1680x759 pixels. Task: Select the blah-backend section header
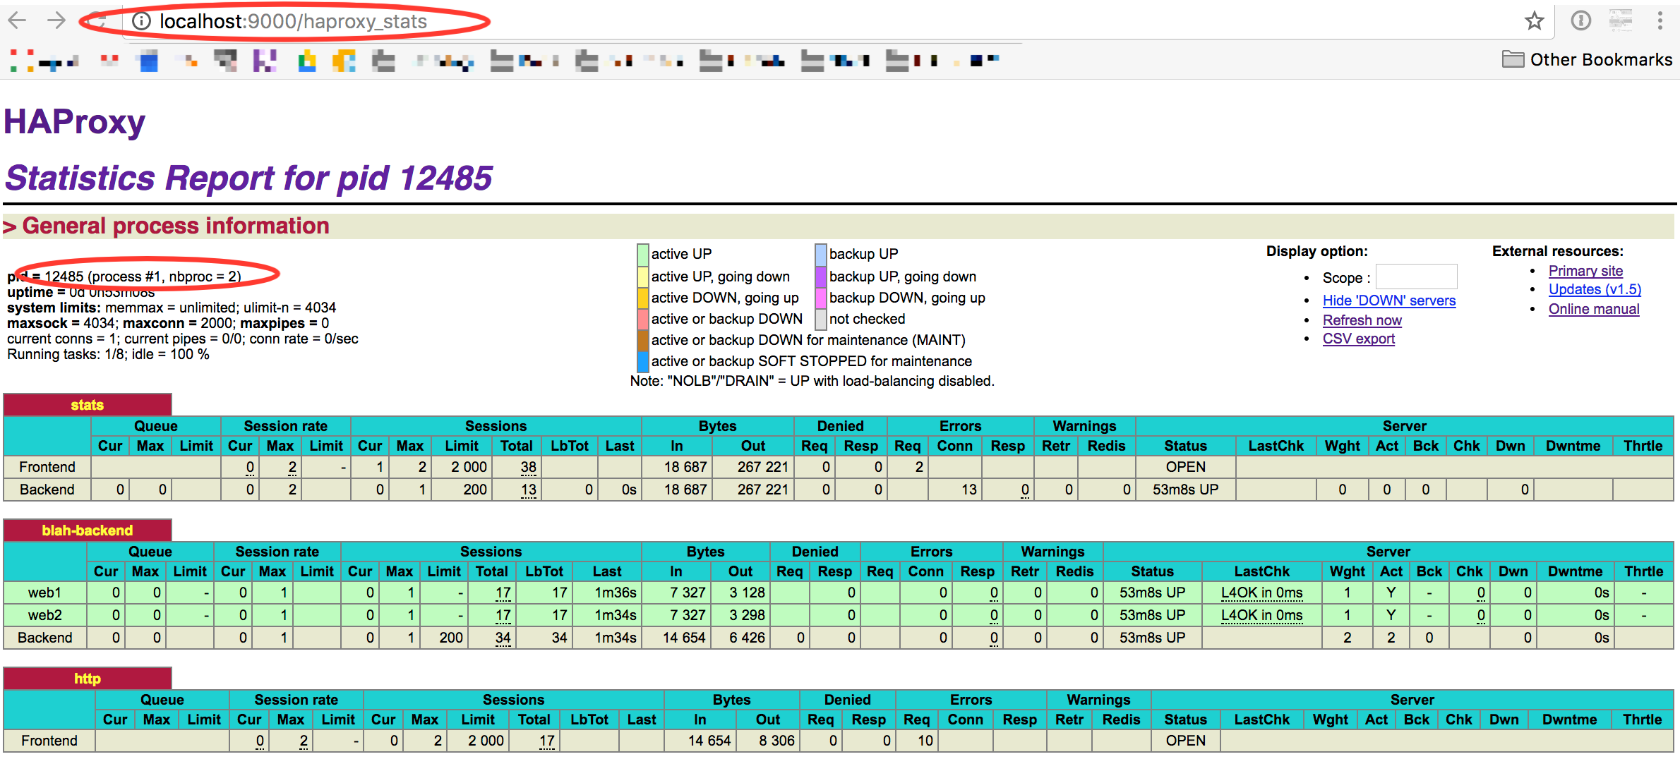tap(88, 530)
